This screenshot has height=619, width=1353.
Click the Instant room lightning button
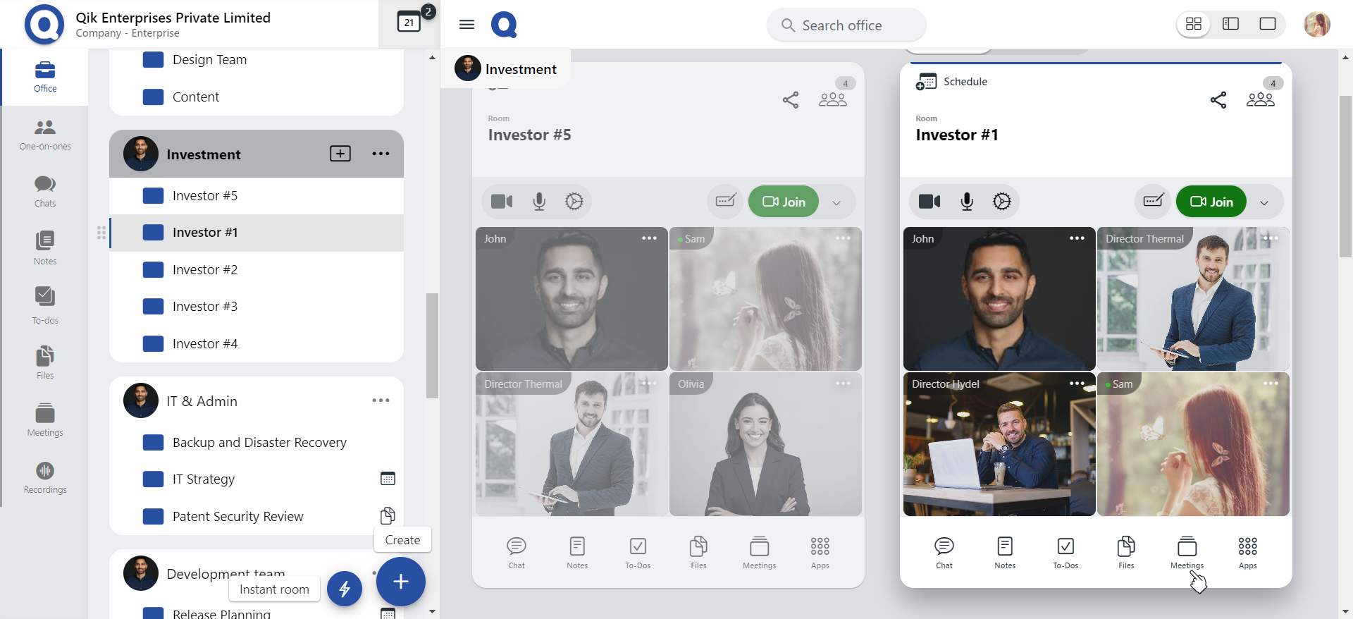pos(345,589)
